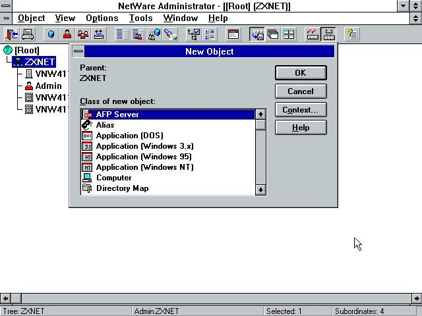Screen dimensions: 422x316
Task: Confirm with the OK button
Action: coord(301,73)
